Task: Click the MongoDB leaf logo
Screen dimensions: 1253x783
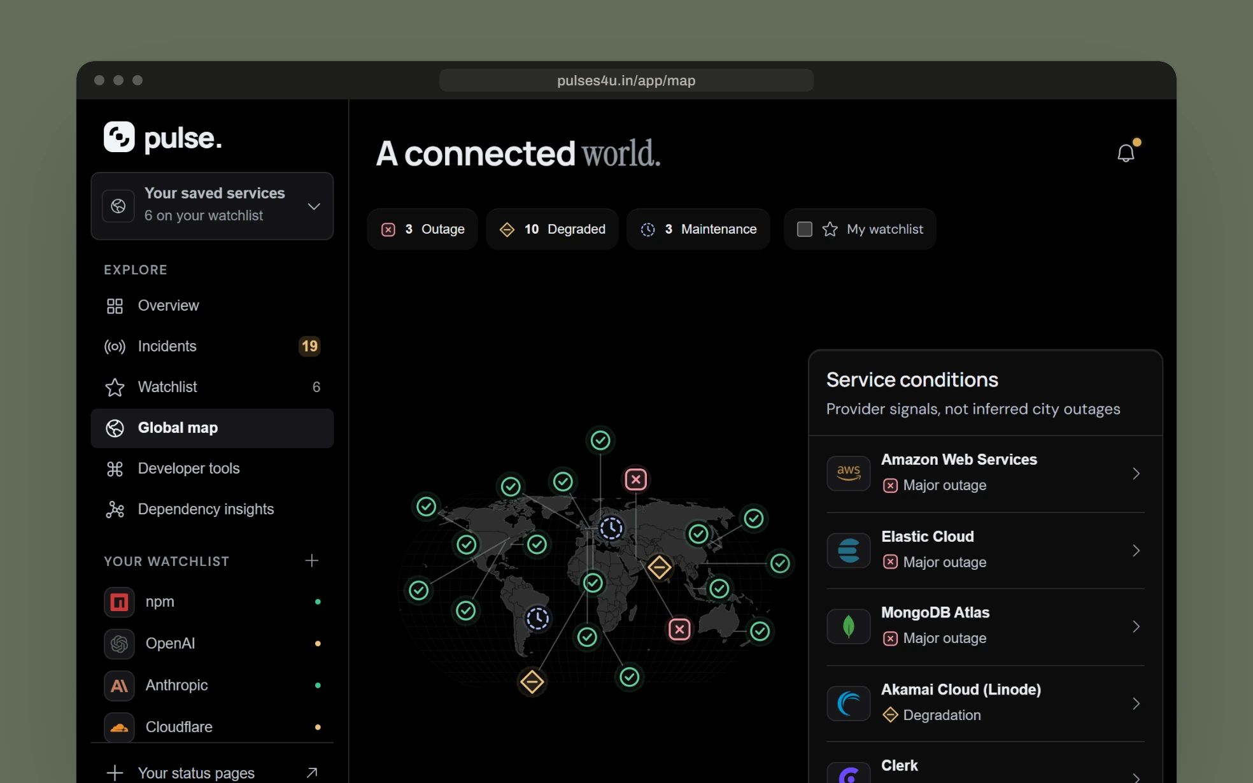Action: coord(848,626)
